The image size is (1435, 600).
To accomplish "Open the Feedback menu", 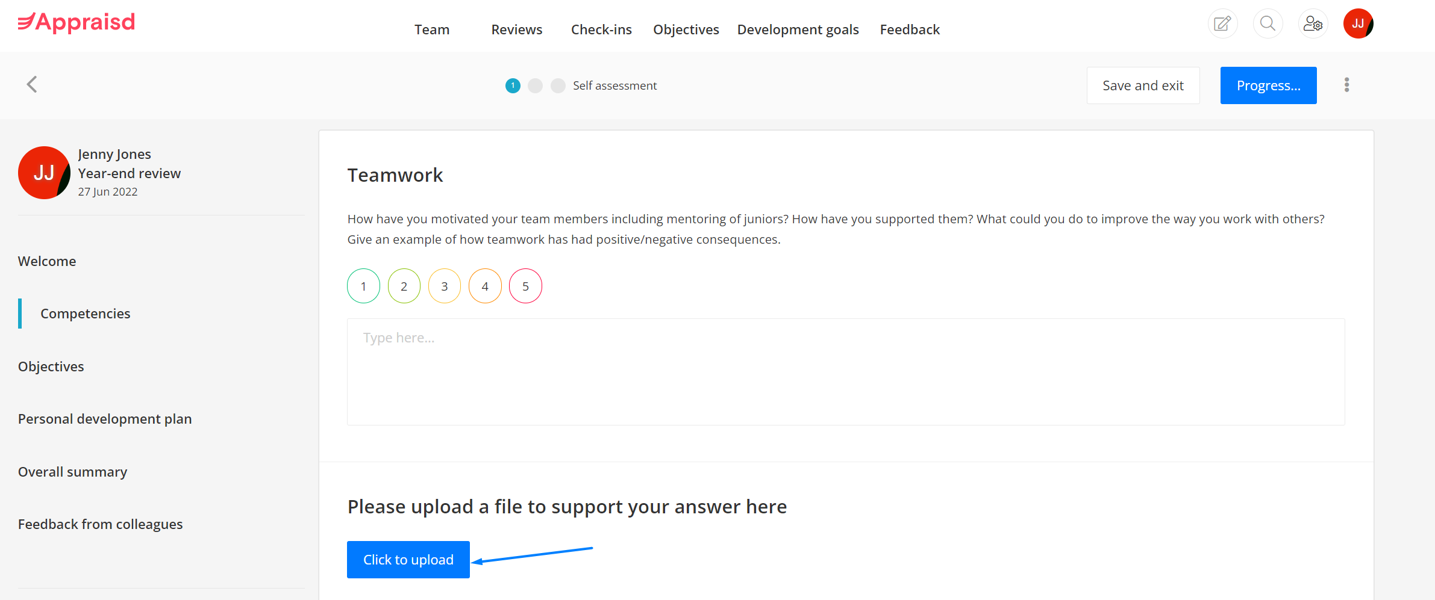I will click(x=910, y=29).
